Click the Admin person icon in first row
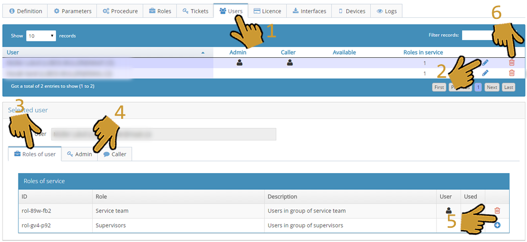The height and width of the screenshot is (242, 527). coord(239,63)
